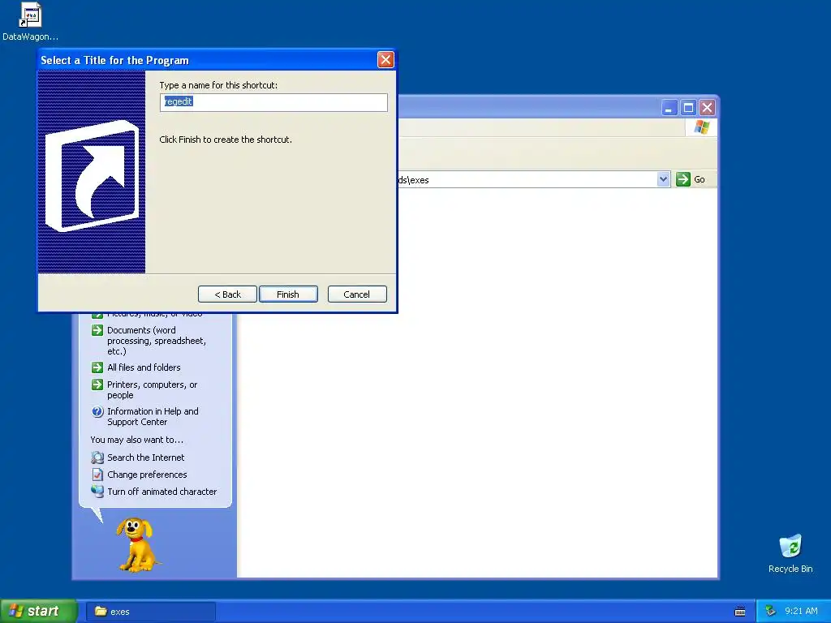The width and height of the screenshot is (831, 623).
Task: Click Finish to create the shortcut
Action: pos(288,294)
